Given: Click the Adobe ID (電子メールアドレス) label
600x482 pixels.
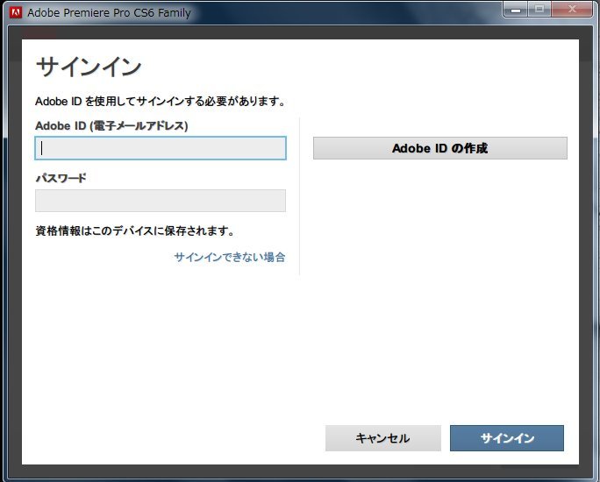Looking at the screenshot, I should (x=111, y=125).
